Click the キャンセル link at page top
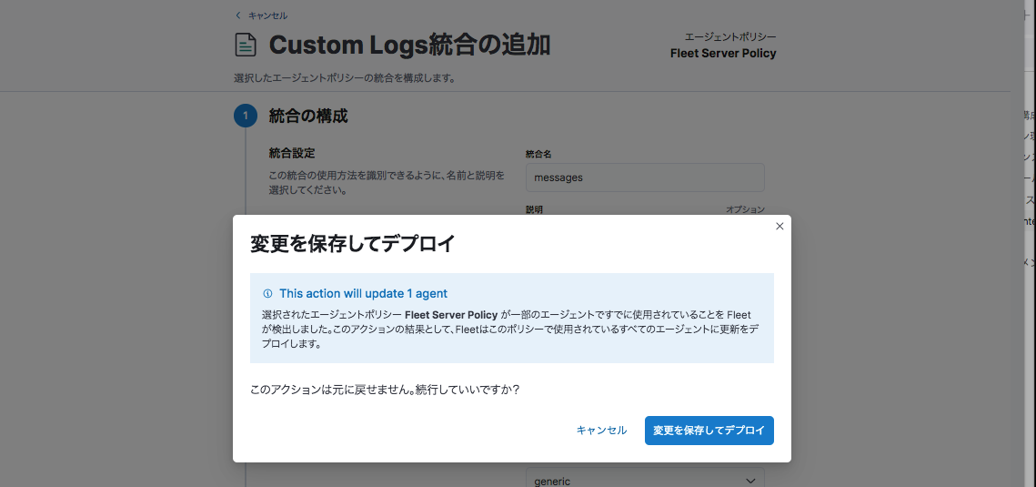Screen dimensions: 1036x487 click(267, 15)
